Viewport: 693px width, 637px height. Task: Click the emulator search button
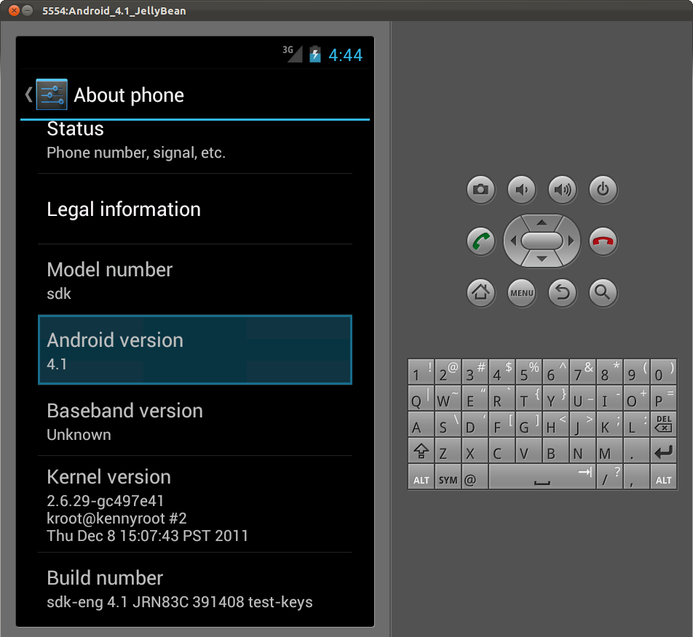tap(603, 292)
